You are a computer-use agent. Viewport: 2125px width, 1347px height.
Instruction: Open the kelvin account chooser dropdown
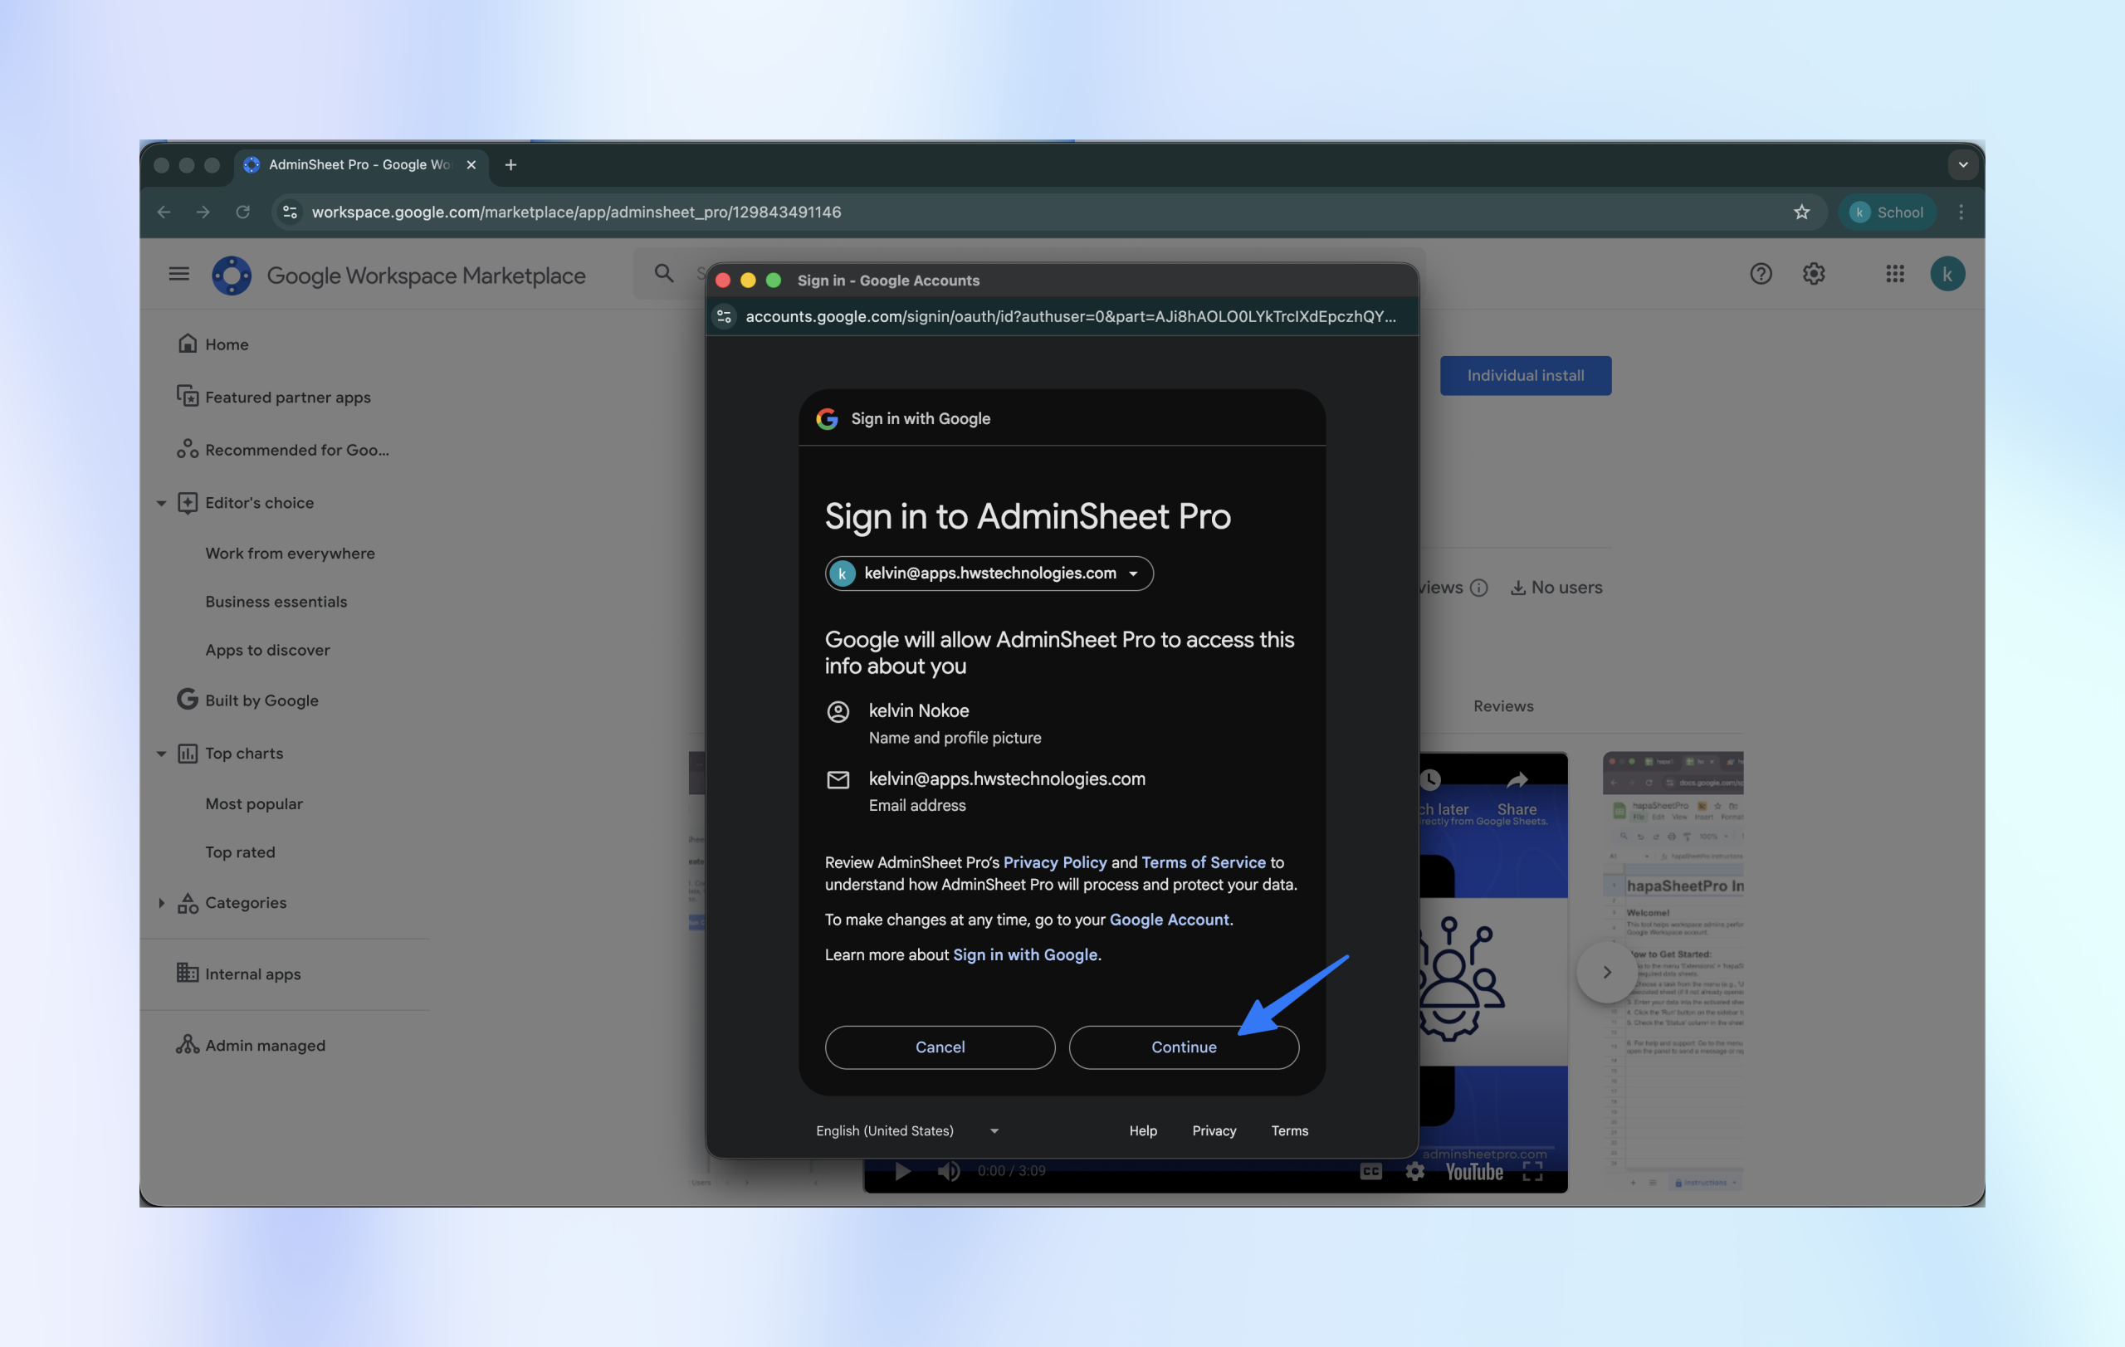coord(989,573)
